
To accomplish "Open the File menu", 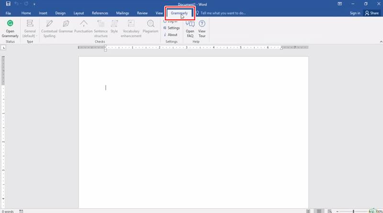I will coord(8,13).
